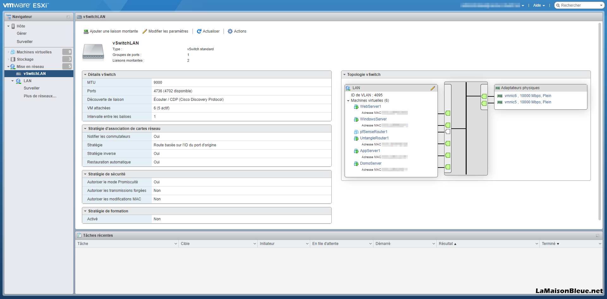Click the Machines virtuelles icon in navigator
The width and height of the screenshot is (607, 299).
(13, 52)
